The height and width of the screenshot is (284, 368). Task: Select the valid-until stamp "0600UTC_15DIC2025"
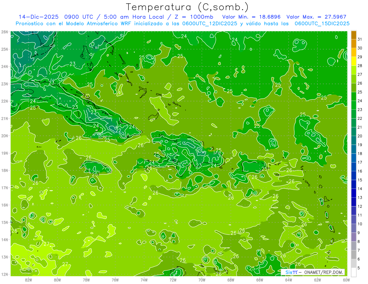(322, 24)
